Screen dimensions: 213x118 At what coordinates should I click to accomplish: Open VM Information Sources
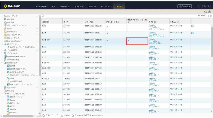tap(16, 56)
